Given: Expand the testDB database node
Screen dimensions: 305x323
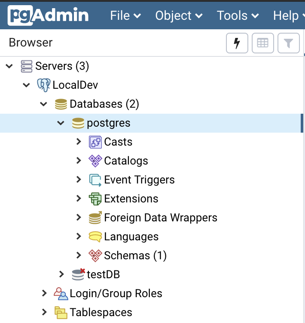Looking at the screenshot, I should coord(61,274).
